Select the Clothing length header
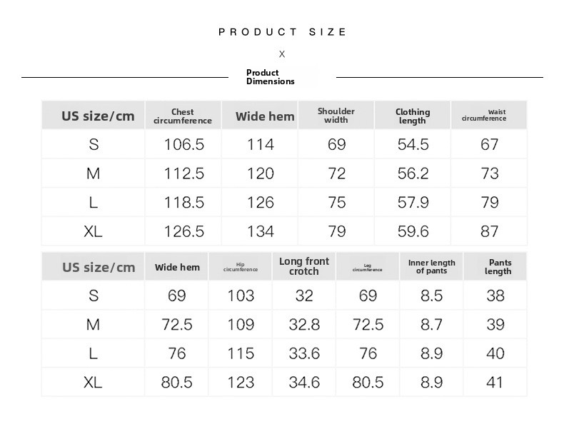 point(413,116)
